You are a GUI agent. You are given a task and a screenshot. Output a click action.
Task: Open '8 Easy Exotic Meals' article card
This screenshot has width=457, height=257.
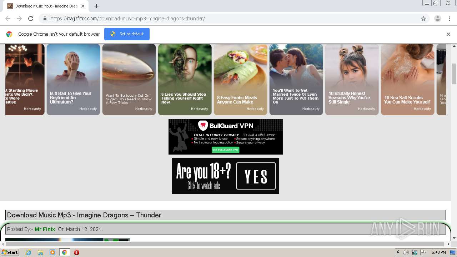coord(241,80)
